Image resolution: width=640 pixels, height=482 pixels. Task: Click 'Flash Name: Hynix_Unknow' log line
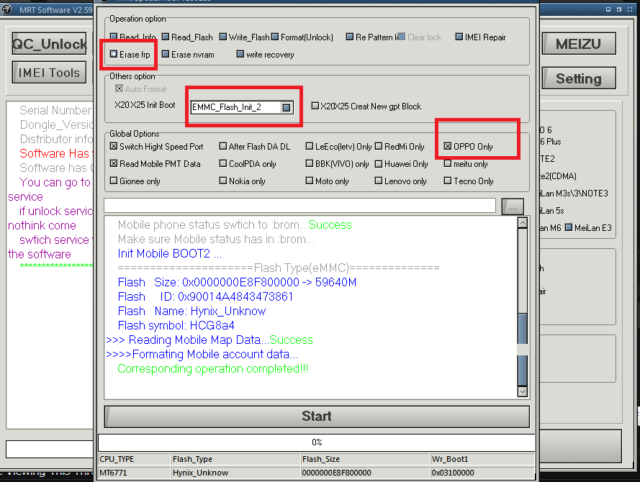pos(191,311)
